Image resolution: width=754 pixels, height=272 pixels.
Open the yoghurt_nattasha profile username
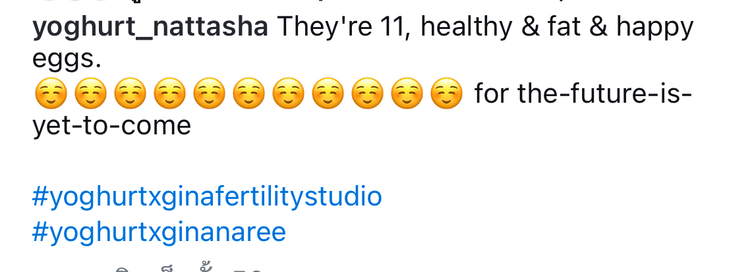point(150,28)
